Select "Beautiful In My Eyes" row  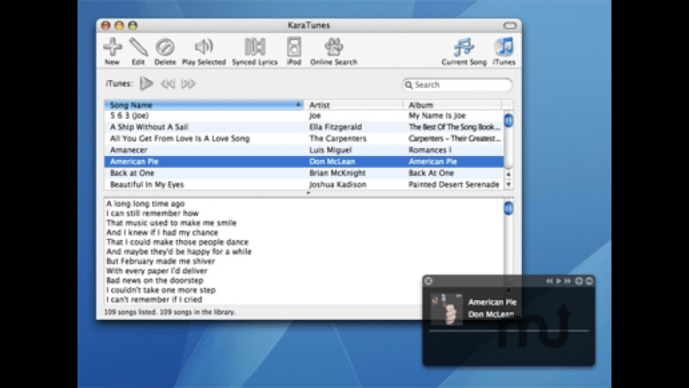pyautogui.click(x=303, y=184)
